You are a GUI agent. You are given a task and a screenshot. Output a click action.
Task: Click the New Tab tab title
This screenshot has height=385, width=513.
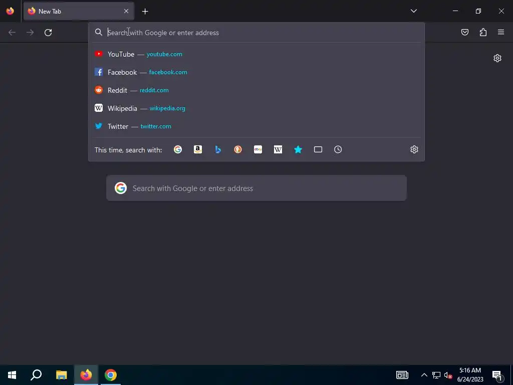pos(50,11)
